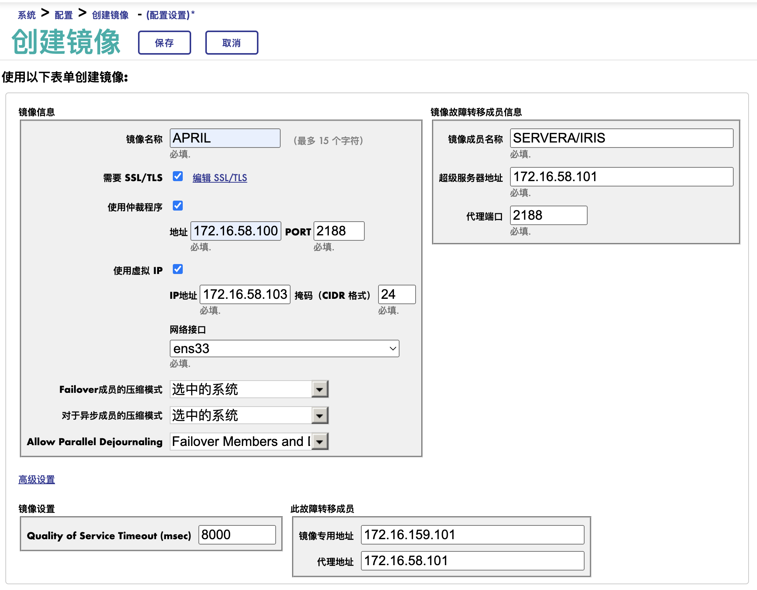Expand the 网络接口 ens33 dropdown

(x=284, y=348)
